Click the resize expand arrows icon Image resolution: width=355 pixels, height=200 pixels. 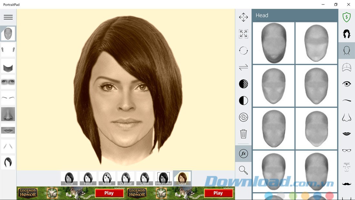(x=243, y=34)
